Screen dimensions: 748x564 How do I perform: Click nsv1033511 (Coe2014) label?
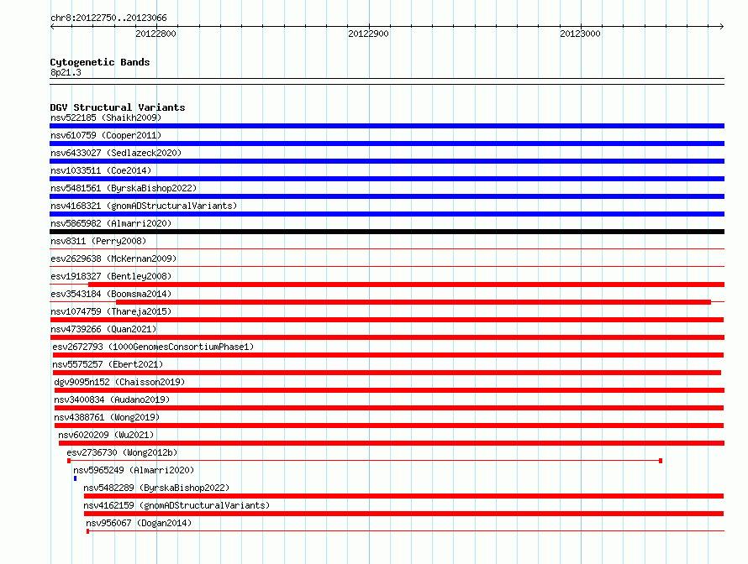point(101,170)
